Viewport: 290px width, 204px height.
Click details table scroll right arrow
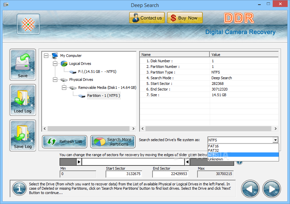point(276,128)
